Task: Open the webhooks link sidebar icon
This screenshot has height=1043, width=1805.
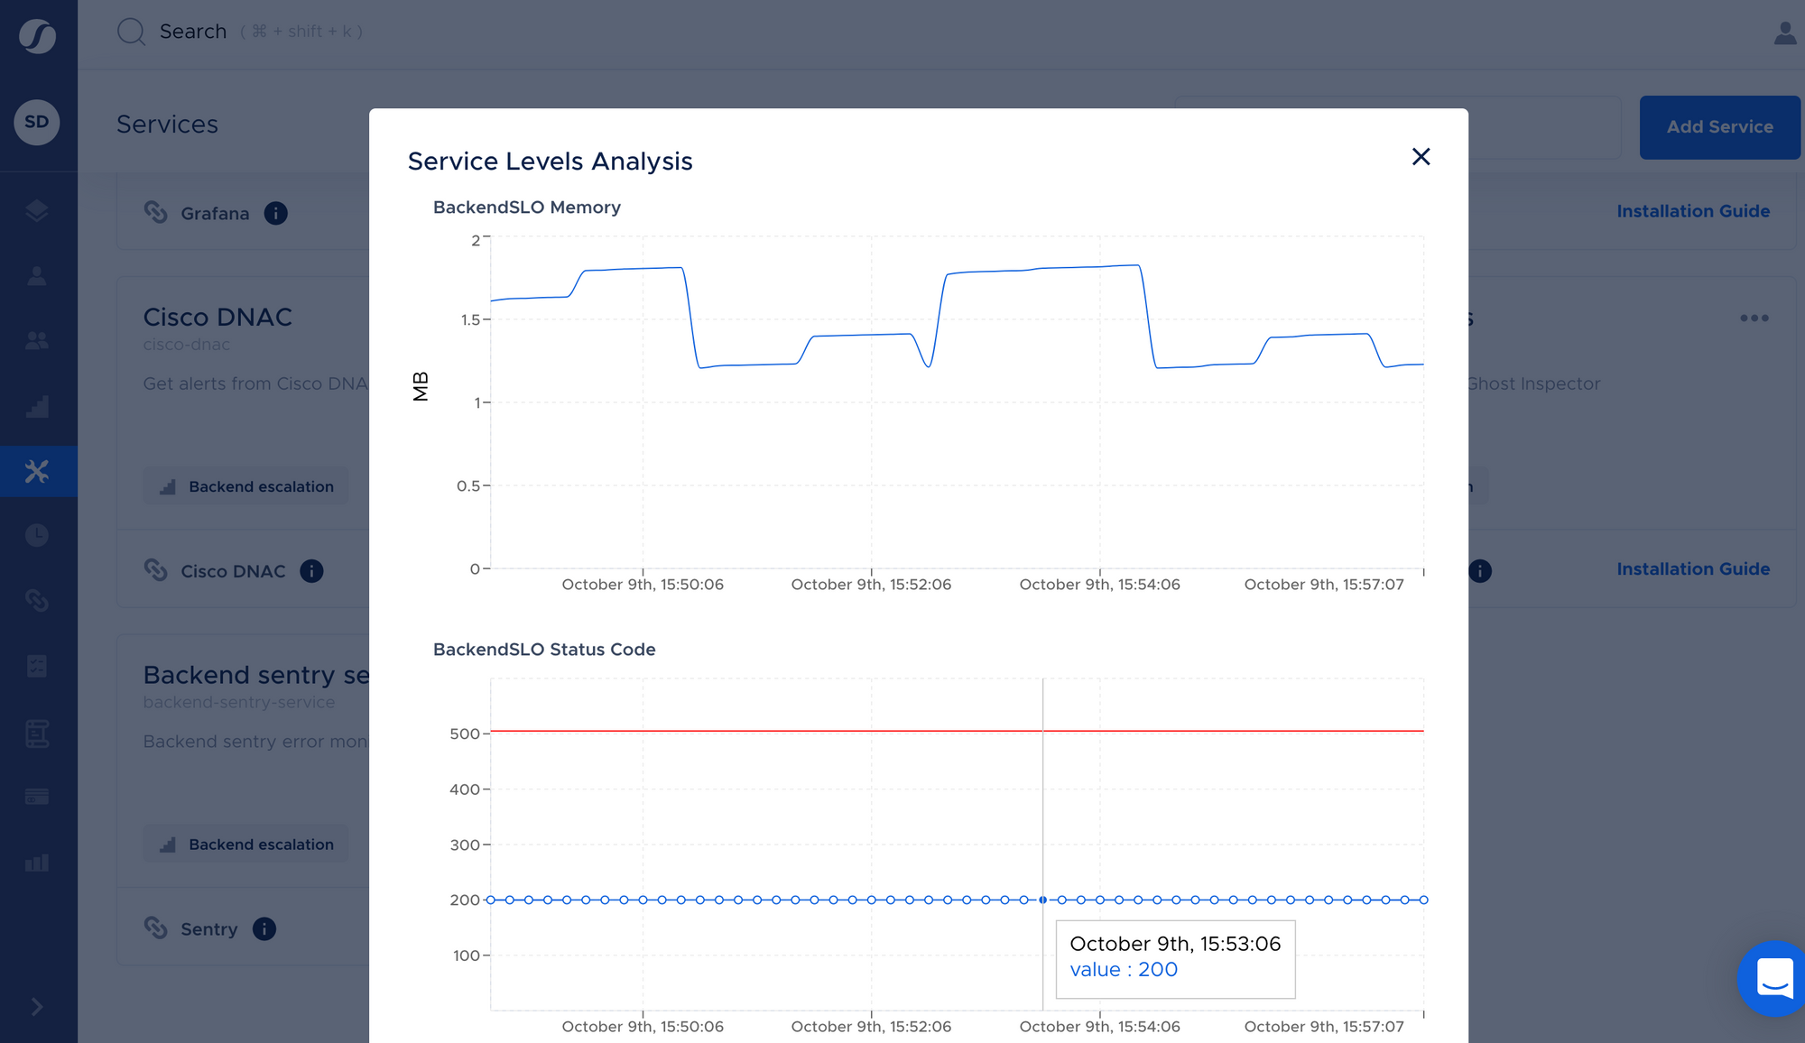Action: pyautogui.click(x=37, y=600)
